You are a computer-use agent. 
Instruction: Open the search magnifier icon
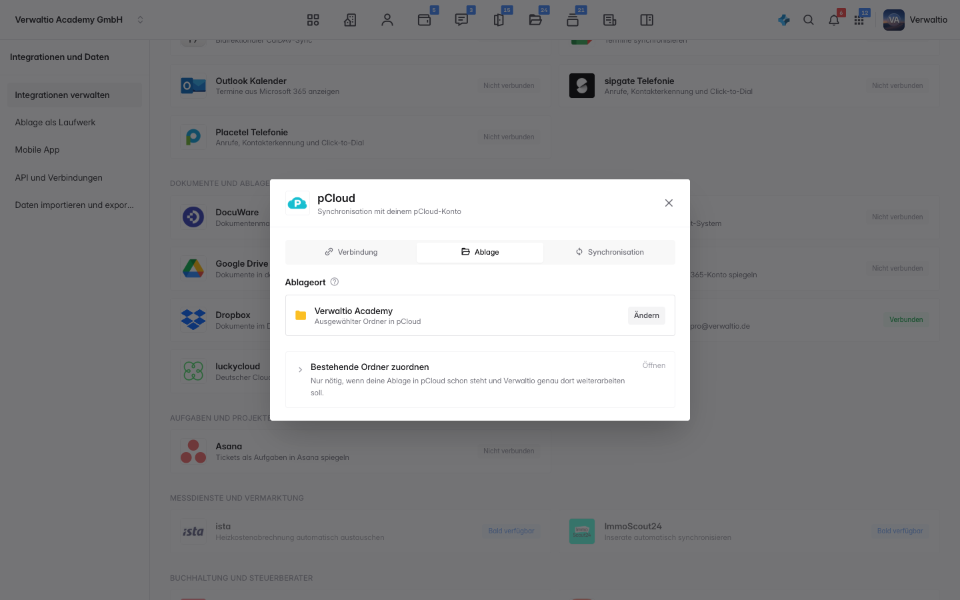point(809,20)
